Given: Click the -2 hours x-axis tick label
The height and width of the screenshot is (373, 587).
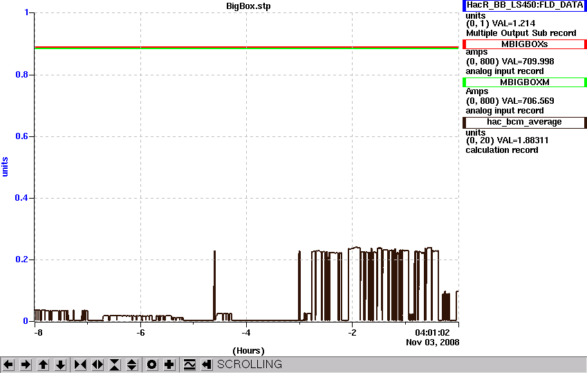Looking at the screenshot, I should (x=352, y=333).
